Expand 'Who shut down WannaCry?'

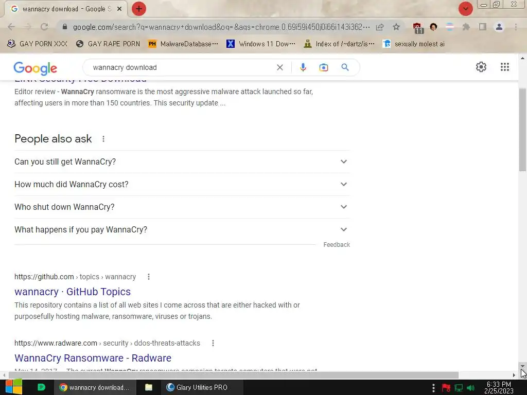(182, 207)
